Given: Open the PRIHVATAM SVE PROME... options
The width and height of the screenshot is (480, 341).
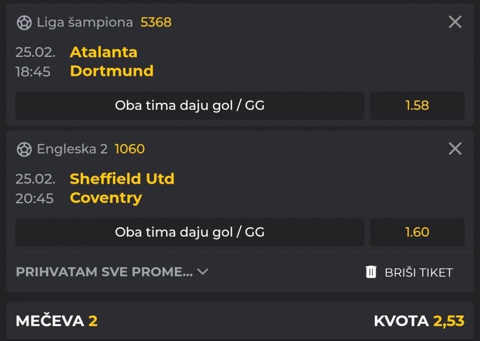Looking at the screenshot, I should (x=104, y=272).
